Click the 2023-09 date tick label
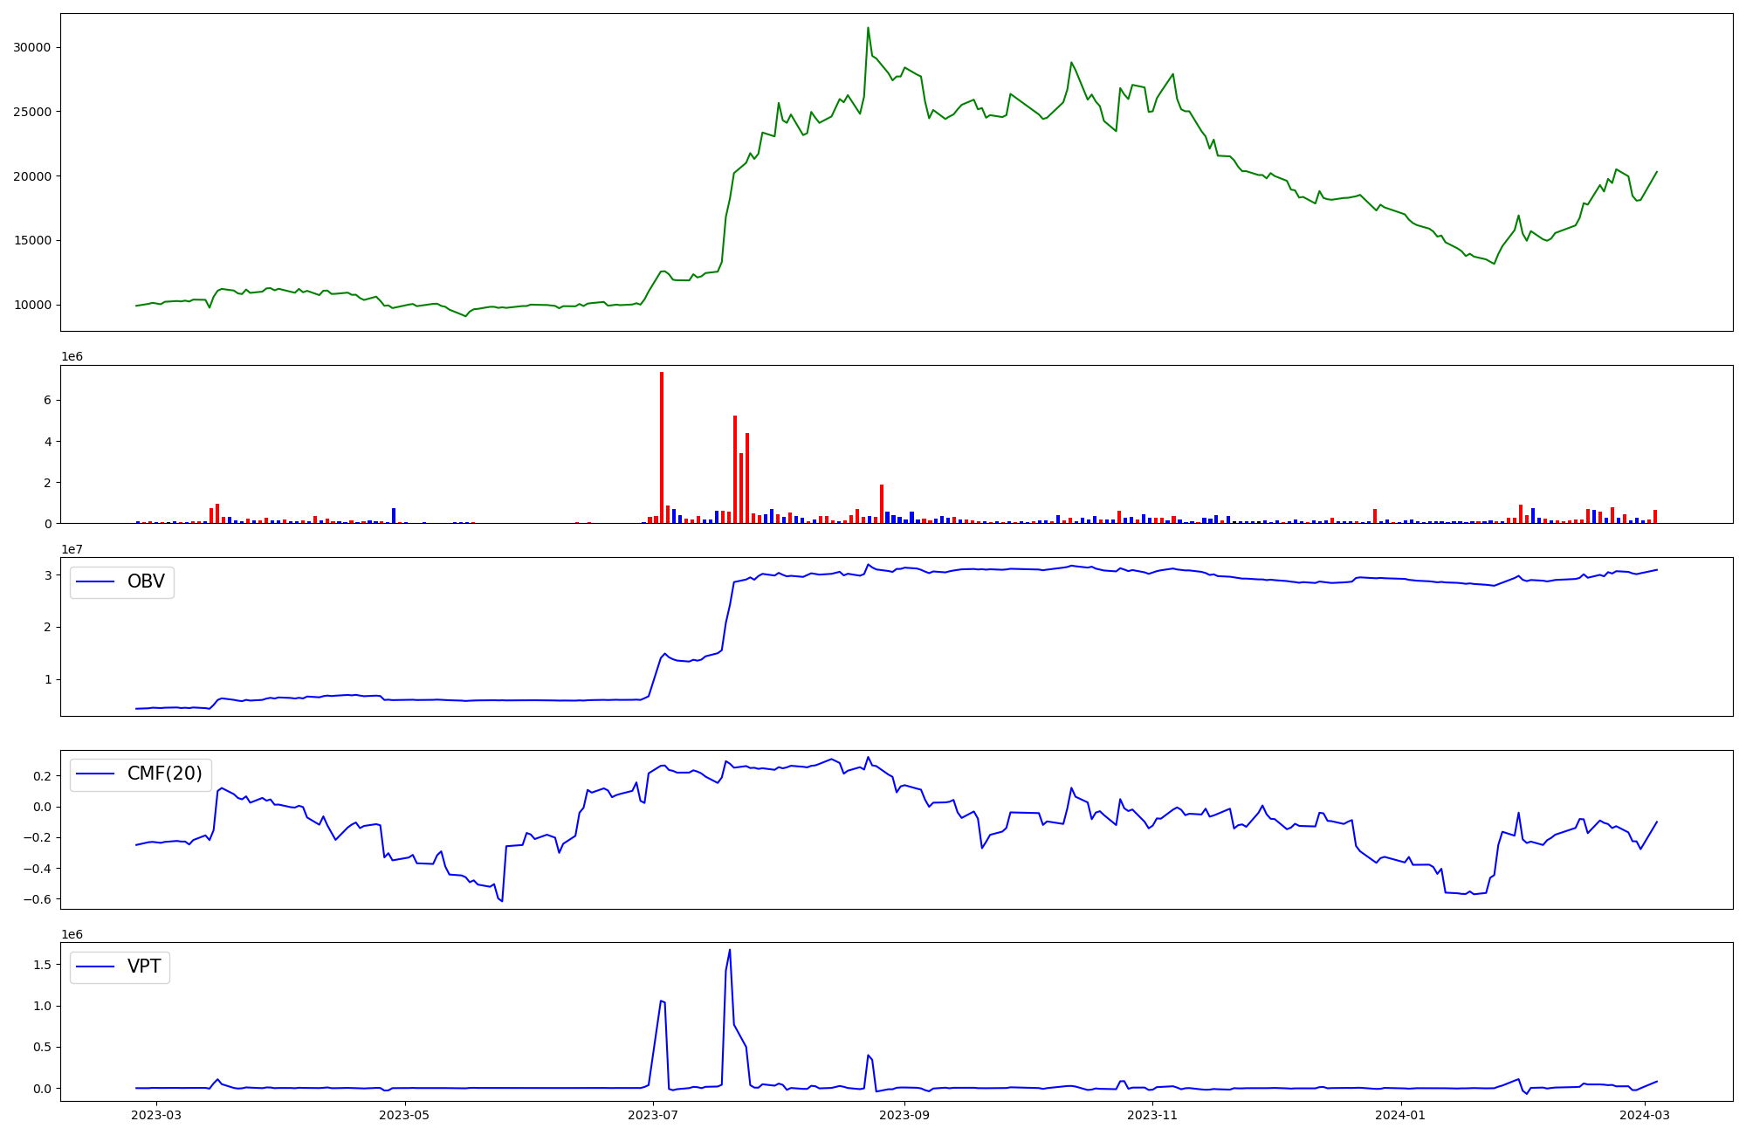Viewport: 1746px width, 1135px height. 904,1115
